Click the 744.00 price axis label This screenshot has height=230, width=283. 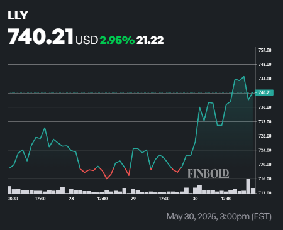coord(265,79)
